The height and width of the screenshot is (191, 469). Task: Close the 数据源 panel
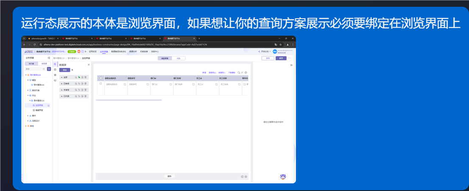tap(89, 65)
